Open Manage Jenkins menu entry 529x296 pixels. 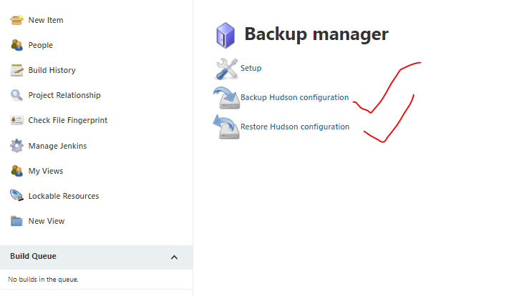coord(57,146)
